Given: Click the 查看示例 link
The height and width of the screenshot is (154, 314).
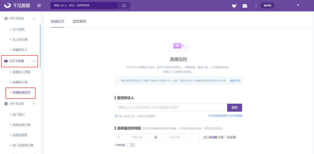Looking at the screenshot, I should (x=235, y=81).
